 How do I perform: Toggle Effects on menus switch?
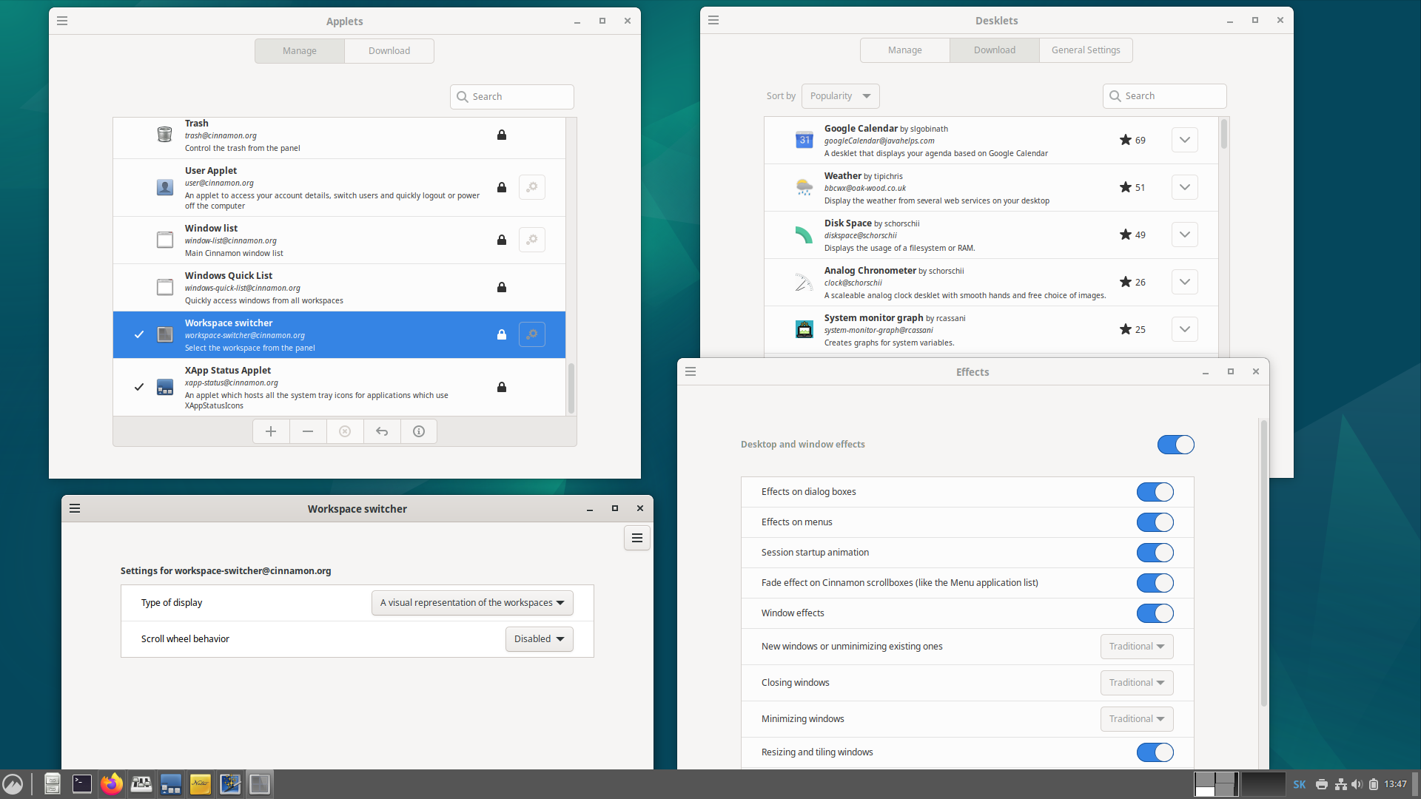tap(1155, 522)
